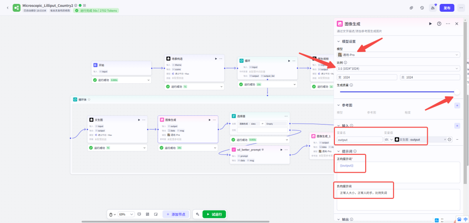Run the 图像生成 panel play button
469x223 pixels.
pyautogui.click(x=430, y=23)
